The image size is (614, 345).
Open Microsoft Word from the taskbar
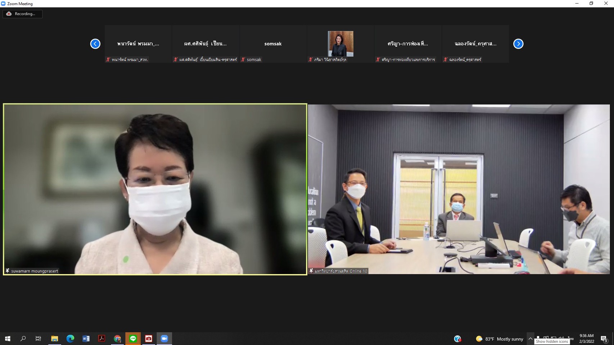(x=86, y=339)
